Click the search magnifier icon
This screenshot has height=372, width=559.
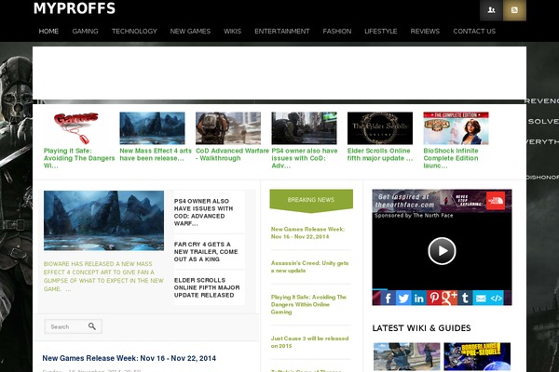[x=92, y=326]
